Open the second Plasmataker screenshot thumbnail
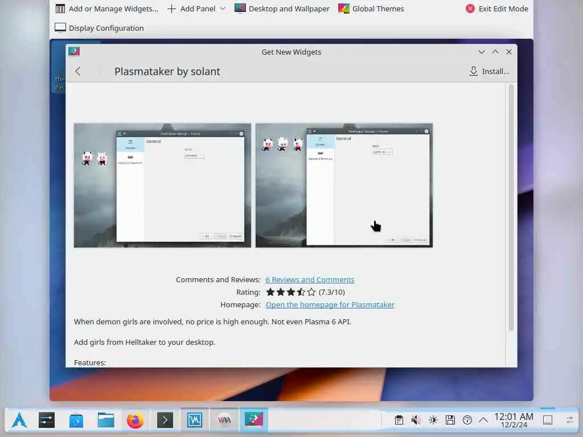The width and height of the screenshot is (583, 437). [344, 185]
